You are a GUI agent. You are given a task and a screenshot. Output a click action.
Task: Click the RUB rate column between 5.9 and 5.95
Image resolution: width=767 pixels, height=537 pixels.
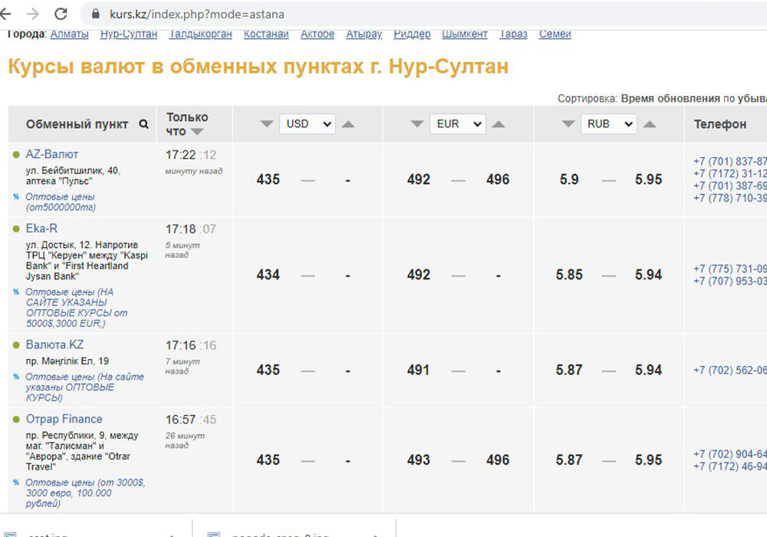click(609, 180)
